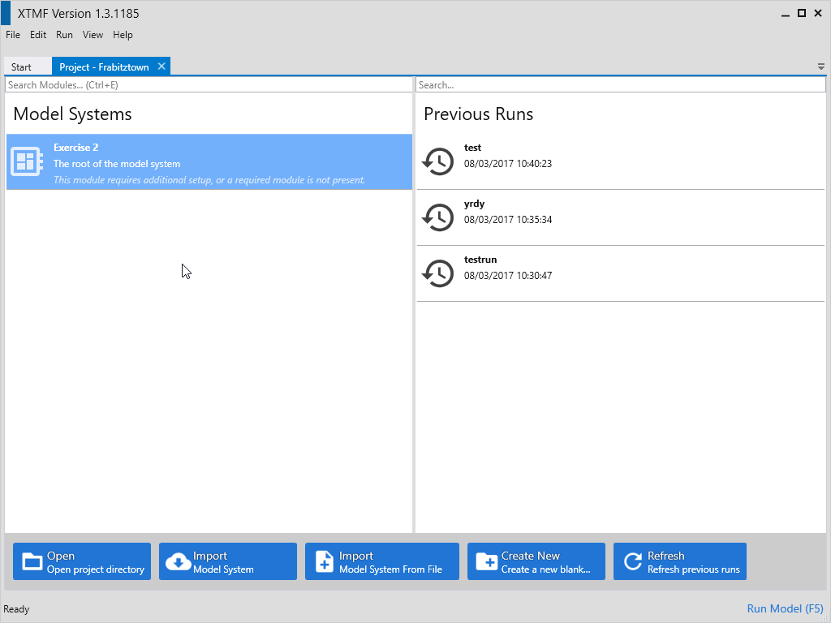Open the Edit menu
The height and width of the screenshot is (623, 831).
[x=38, y=35]
